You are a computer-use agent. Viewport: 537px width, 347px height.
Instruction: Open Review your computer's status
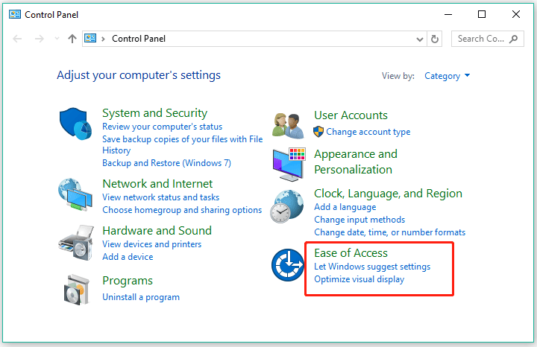click(163, 127)
